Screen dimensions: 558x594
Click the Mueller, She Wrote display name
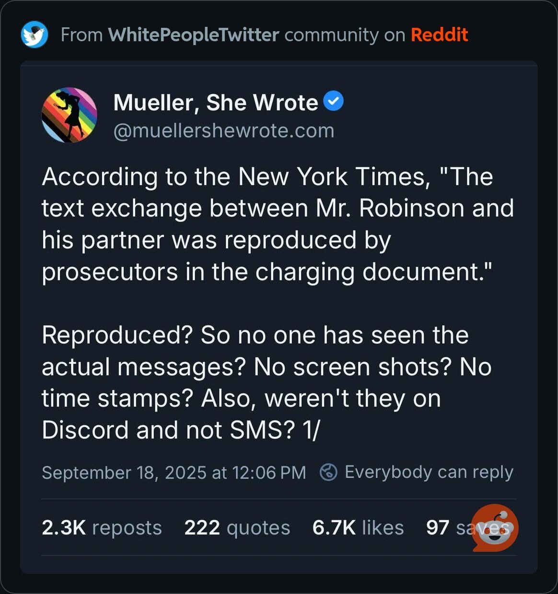pyautogui.click(x=216, y=102)
